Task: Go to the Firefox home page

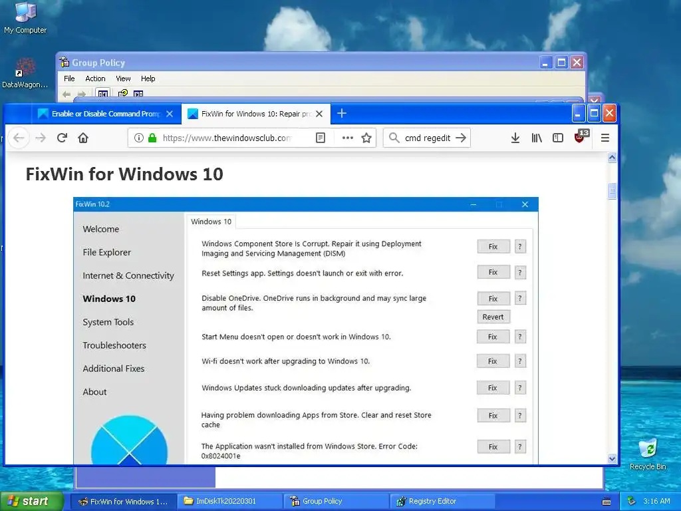Action: 83,138
